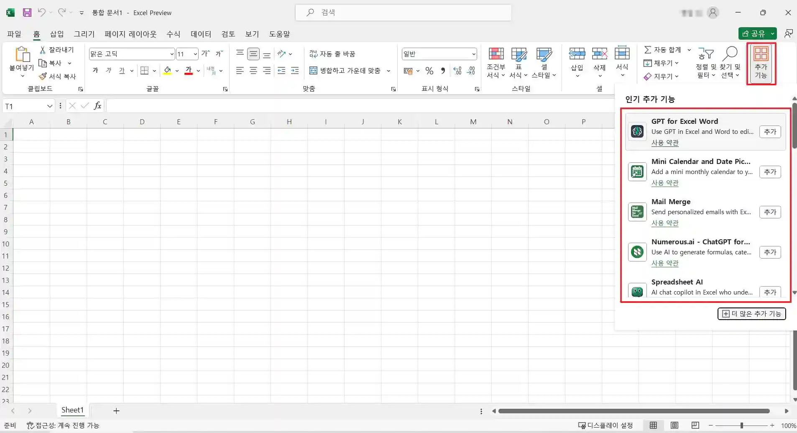Open Format as Table (표 서식)
The height and width of the screenshot is (433, 797).
coord(519,63)
